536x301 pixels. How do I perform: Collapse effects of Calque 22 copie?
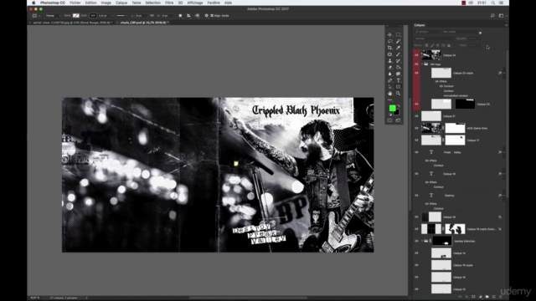click(x=504, y=73)
